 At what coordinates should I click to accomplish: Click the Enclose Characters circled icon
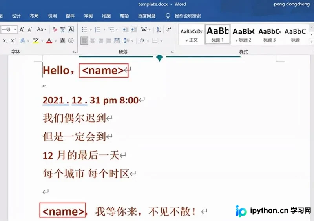[x=71, y=41]
